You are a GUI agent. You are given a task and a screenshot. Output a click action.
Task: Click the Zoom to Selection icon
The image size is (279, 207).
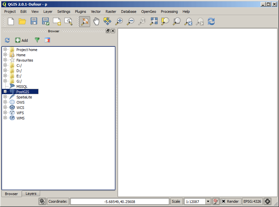tap(165, 21)
